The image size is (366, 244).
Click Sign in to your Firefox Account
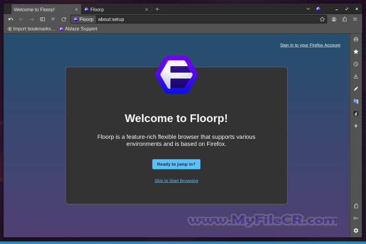point(310,45)
